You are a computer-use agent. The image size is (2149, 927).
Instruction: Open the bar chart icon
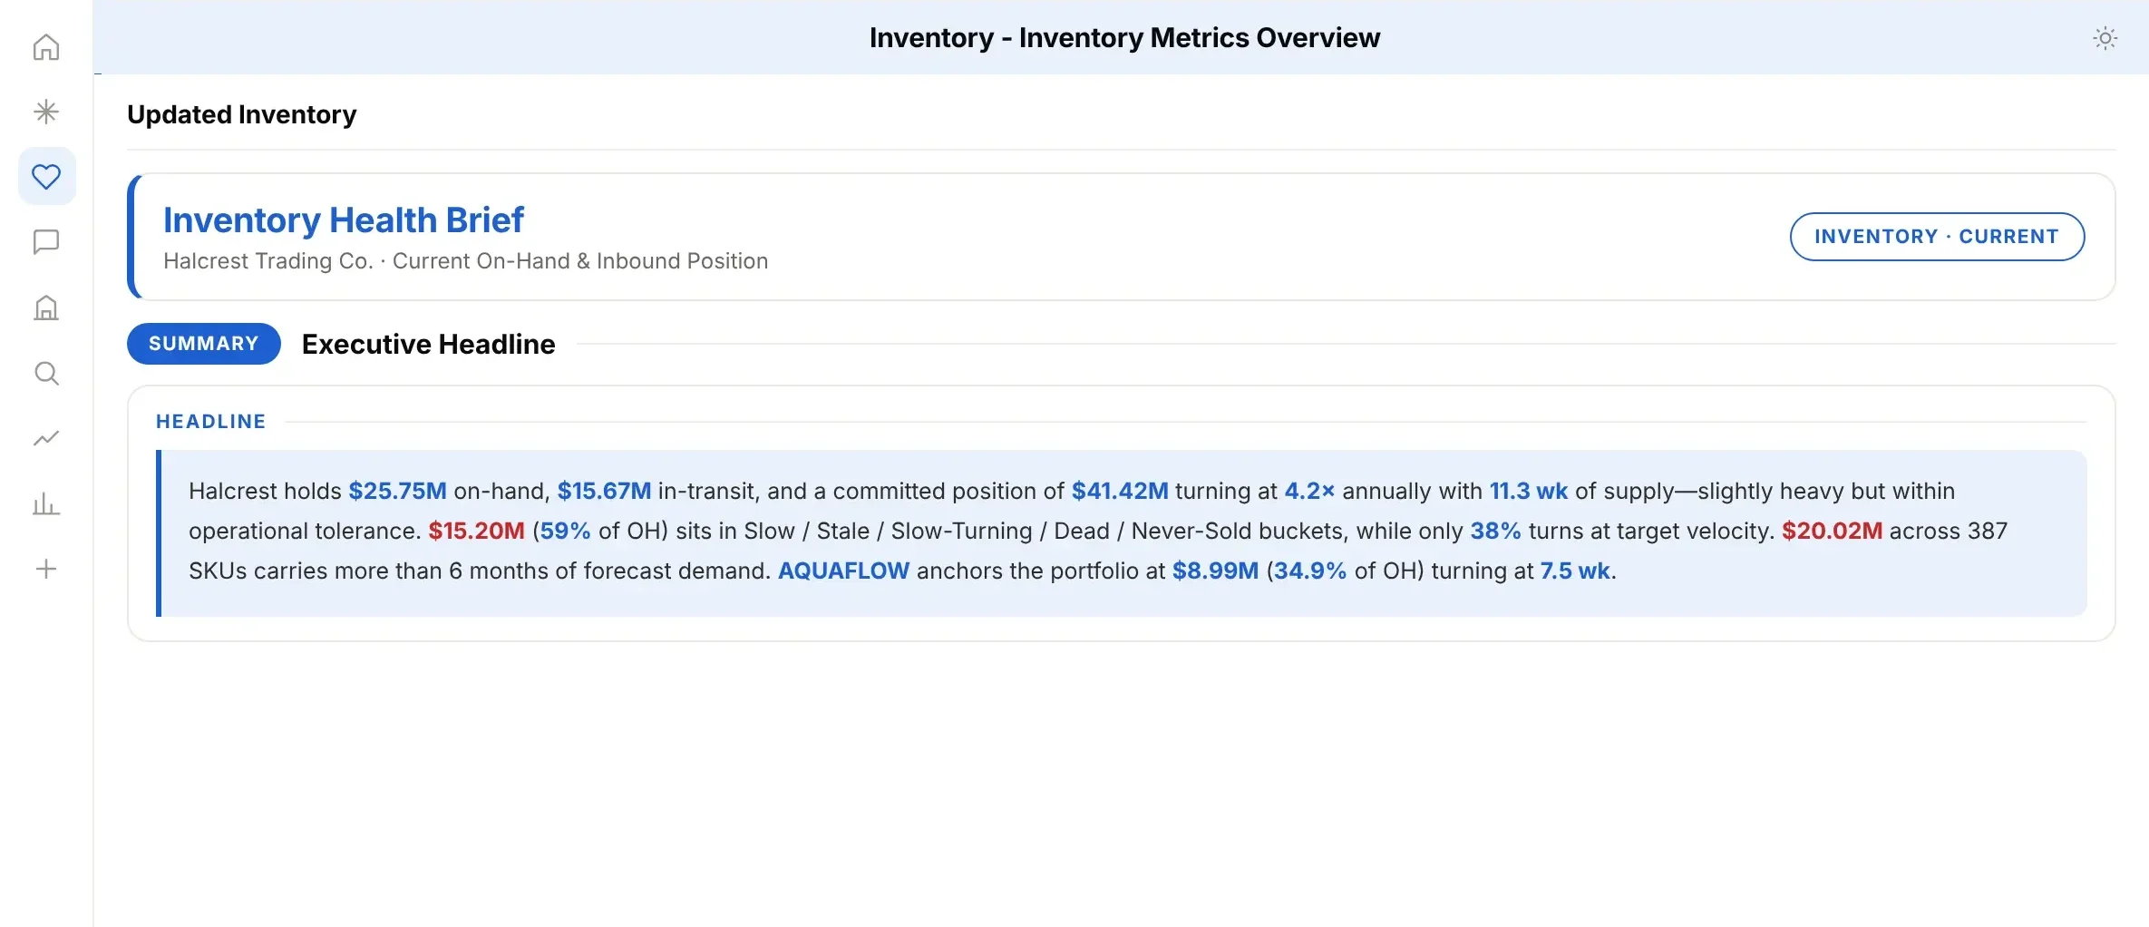(x=46, y=503)
